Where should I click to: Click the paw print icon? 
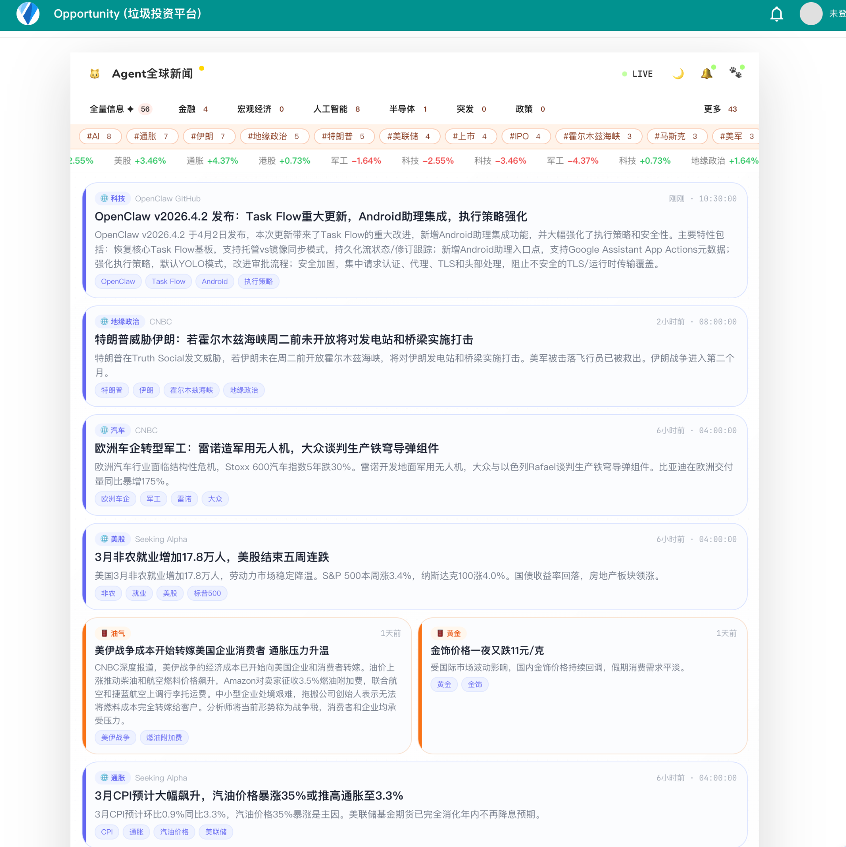click(735, 73)
